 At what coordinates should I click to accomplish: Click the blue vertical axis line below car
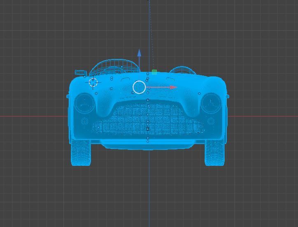tap(149, 188)
